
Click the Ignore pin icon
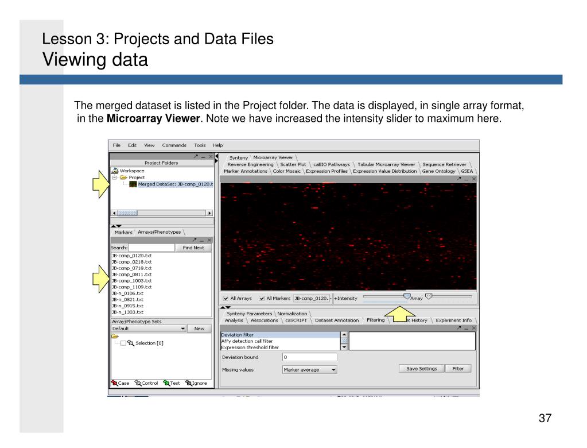click(x=189, y=383)
